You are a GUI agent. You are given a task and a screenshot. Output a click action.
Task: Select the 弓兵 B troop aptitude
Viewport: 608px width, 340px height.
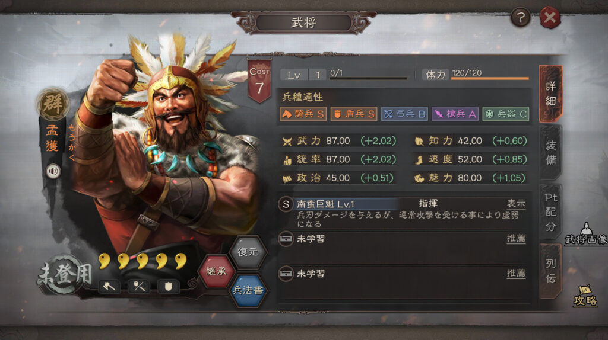[x=404, y=114]
